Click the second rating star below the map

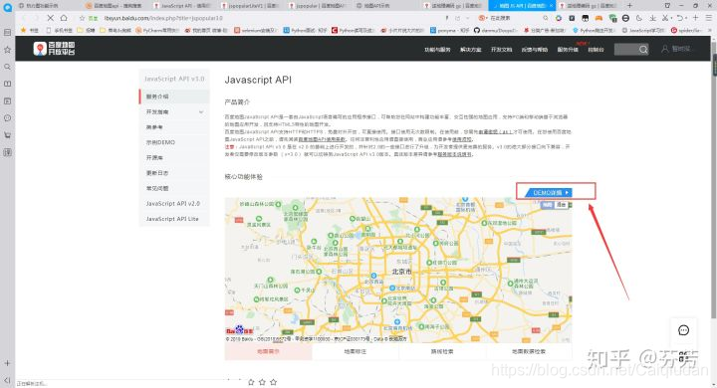(262, 382)
